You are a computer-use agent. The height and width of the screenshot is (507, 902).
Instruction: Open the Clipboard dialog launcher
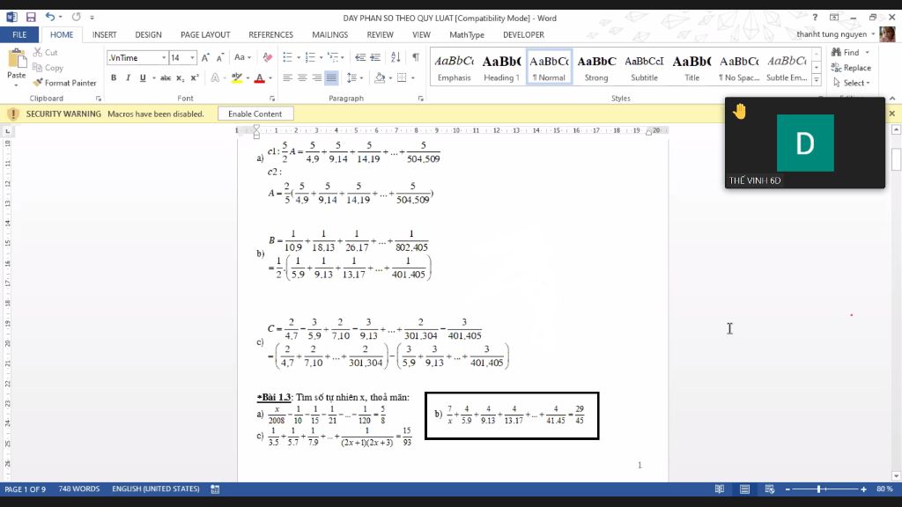point(99,99)
